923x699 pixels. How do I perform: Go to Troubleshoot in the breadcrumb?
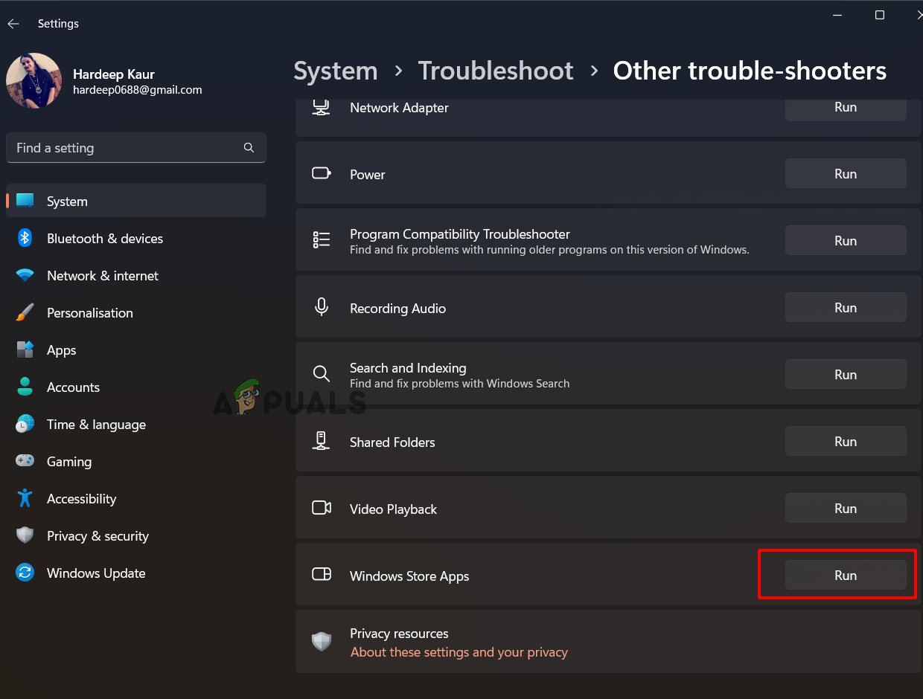click(x=495, y=71)
